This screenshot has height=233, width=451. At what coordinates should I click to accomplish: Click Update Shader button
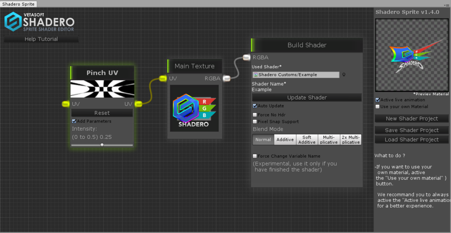coord(307,97)
